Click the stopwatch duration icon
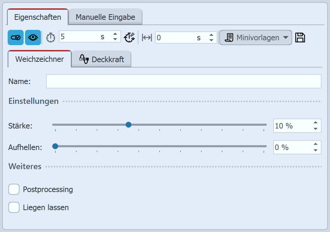The height and width of the screenshot is (232, 330). point(51,38)
